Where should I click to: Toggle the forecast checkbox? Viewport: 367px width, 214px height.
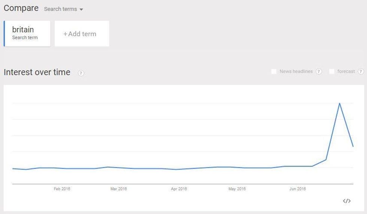click(331, 71)
